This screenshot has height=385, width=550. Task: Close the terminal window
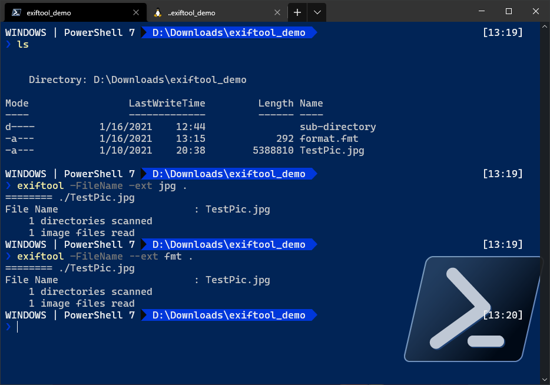[x=536, y=11]
